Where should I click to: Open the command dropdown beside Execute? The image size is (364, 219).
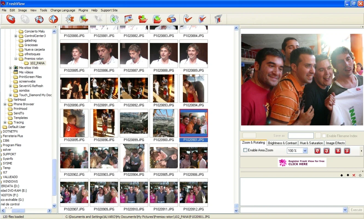point(345,210)
